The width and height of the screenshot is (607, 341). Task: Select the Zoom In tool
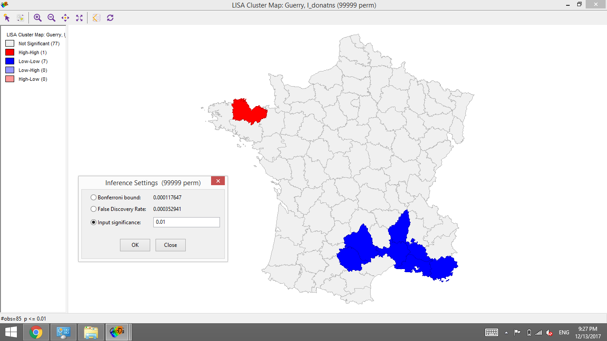point(38,18)
